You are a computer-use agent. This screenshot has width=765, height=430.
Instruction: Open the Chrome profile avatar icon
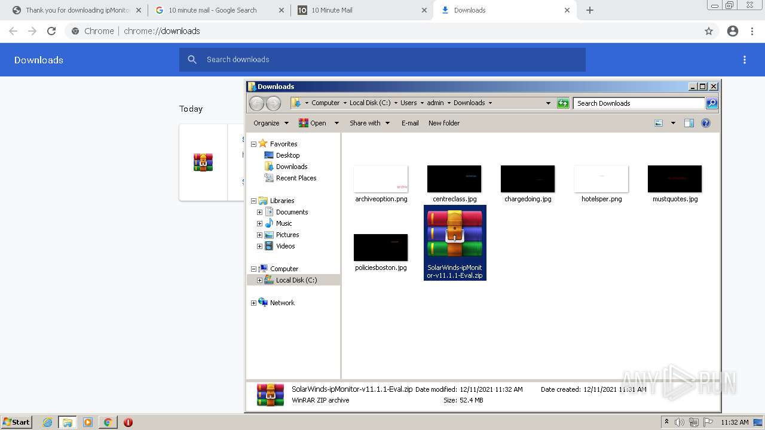733,31
